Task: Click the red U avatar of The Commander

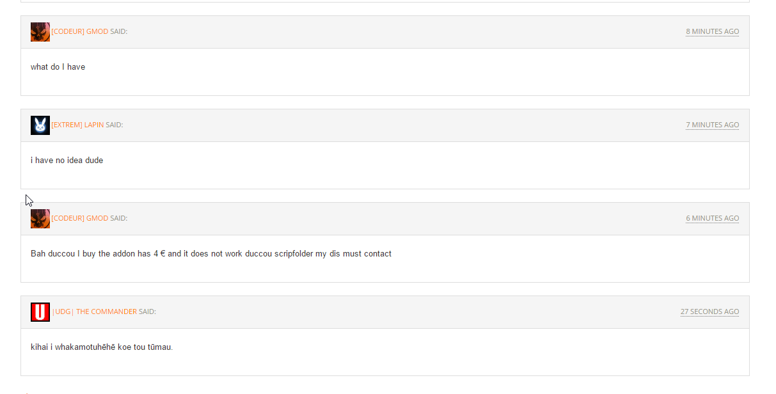Action: [40, 312]
